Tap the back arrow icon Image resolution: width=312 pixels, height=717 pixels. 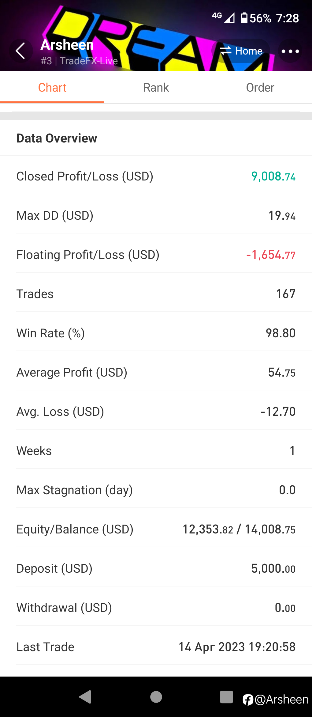tap(20, 51)
